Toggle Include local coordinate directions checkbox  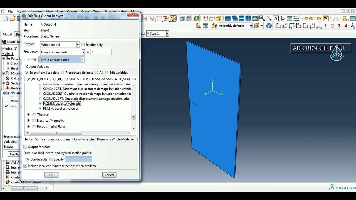pyautogui.click(x=25, y=166)
